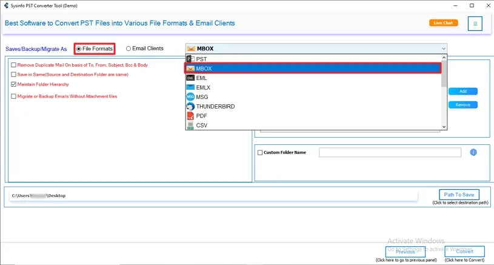Choose MBOX from the format list
The width and height of the screenshot is (494, 265).
click(x=313, y=69)
